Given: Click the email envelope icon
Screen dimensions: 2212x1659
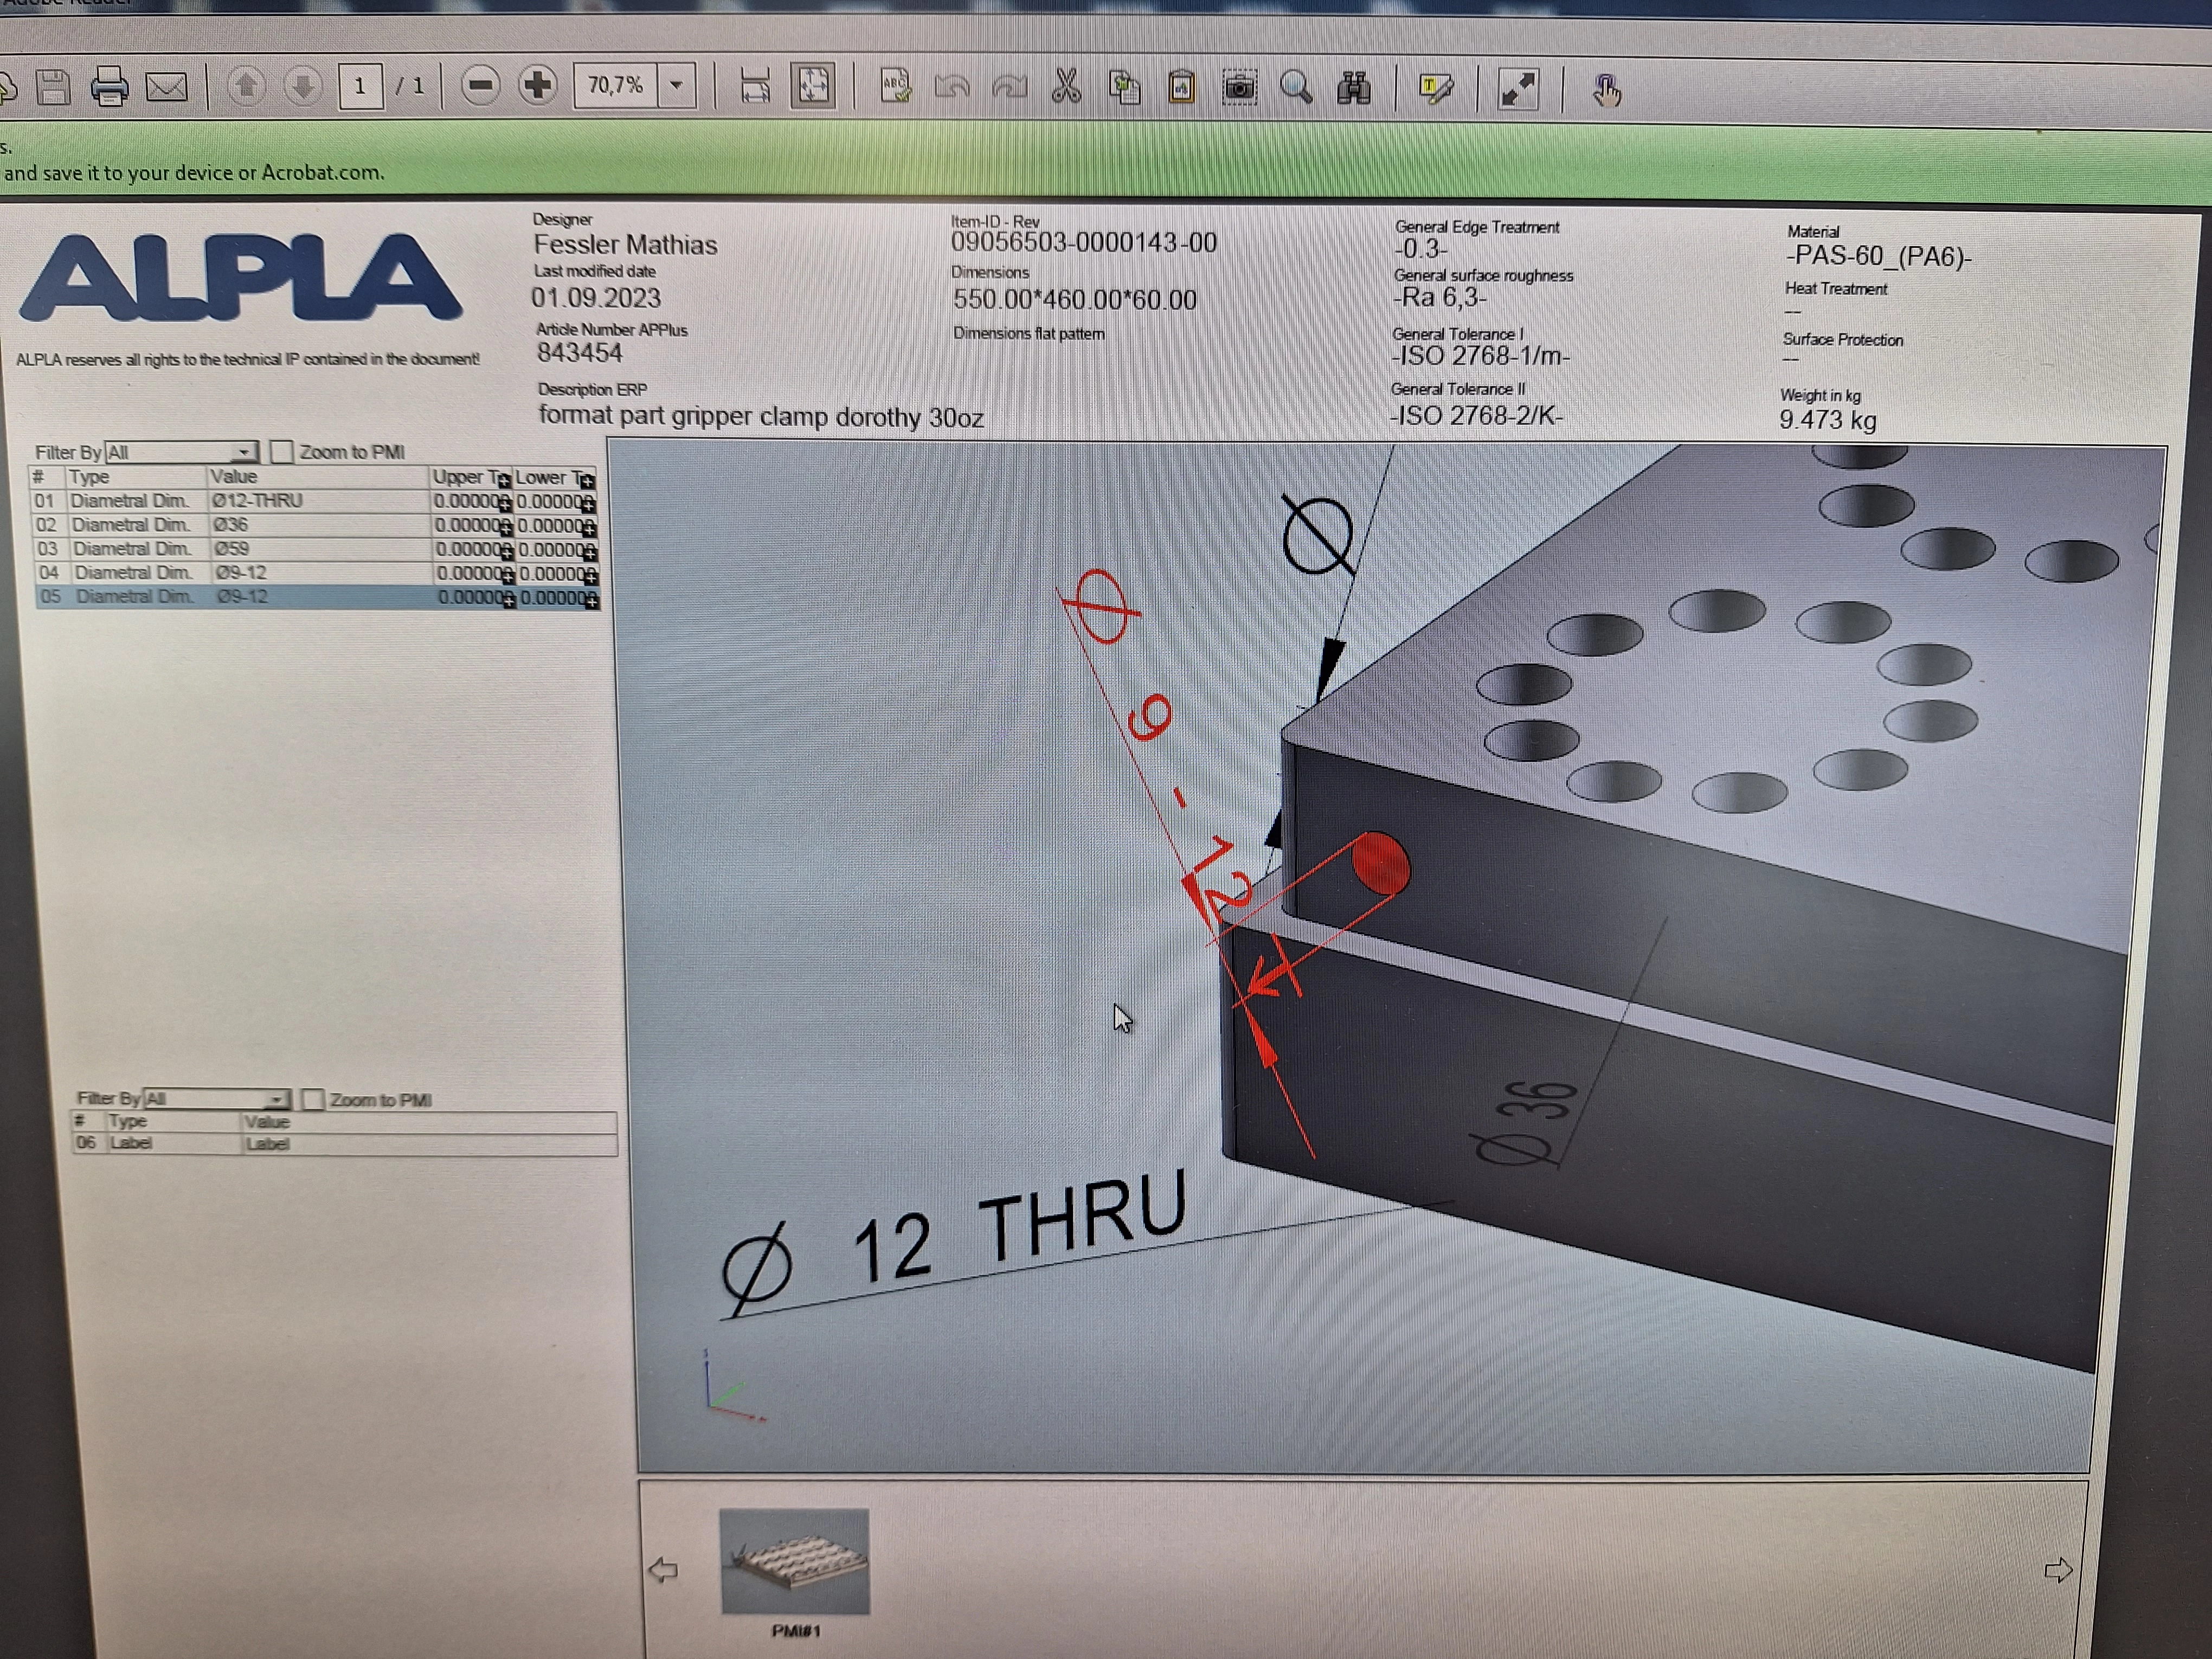Looking at the screenshot, I should click(166, 87).
